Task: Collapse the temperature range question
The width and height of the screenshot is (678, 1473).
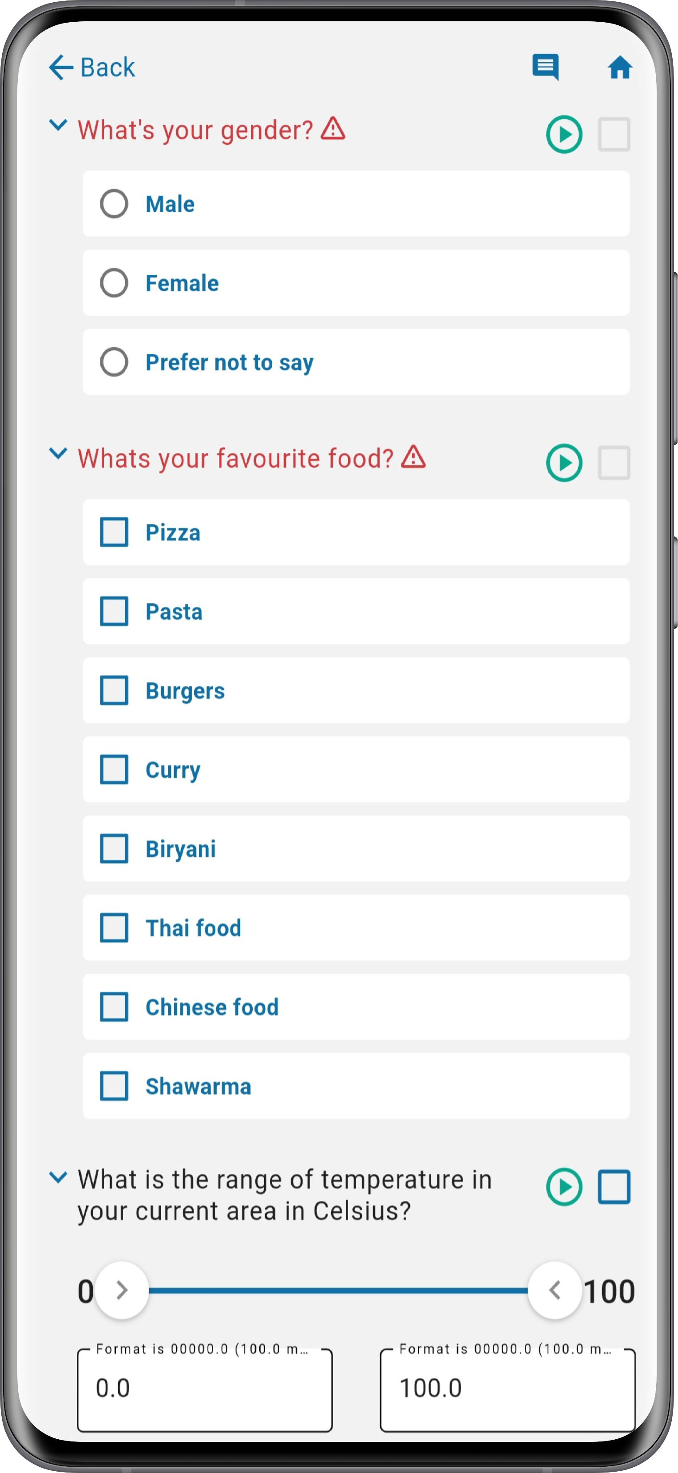Action: click(58, 1177)
